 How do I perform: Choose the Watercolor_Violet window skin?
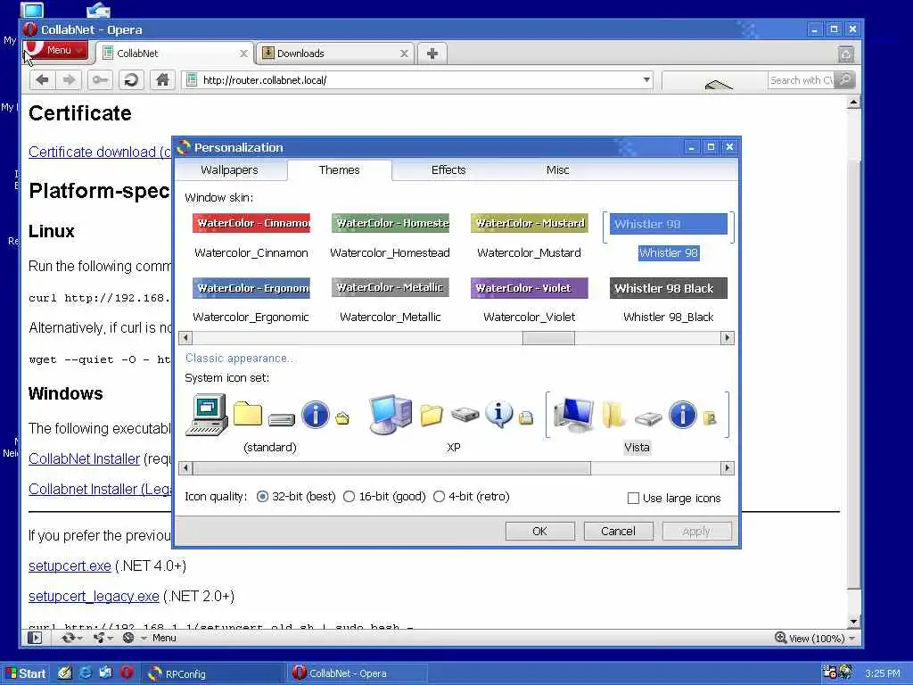(x=530, y=301)
